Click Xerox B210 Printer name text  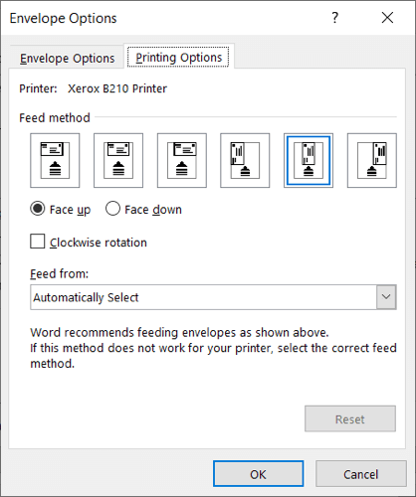point(117,88)
